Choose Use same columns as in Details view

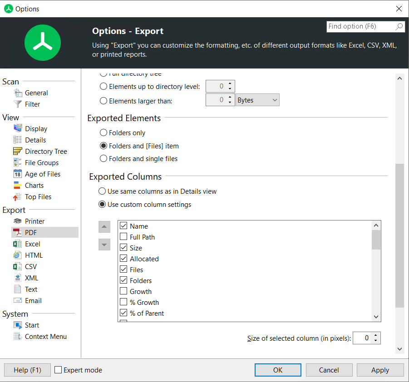pyautogui.click(x=102, y=191)
